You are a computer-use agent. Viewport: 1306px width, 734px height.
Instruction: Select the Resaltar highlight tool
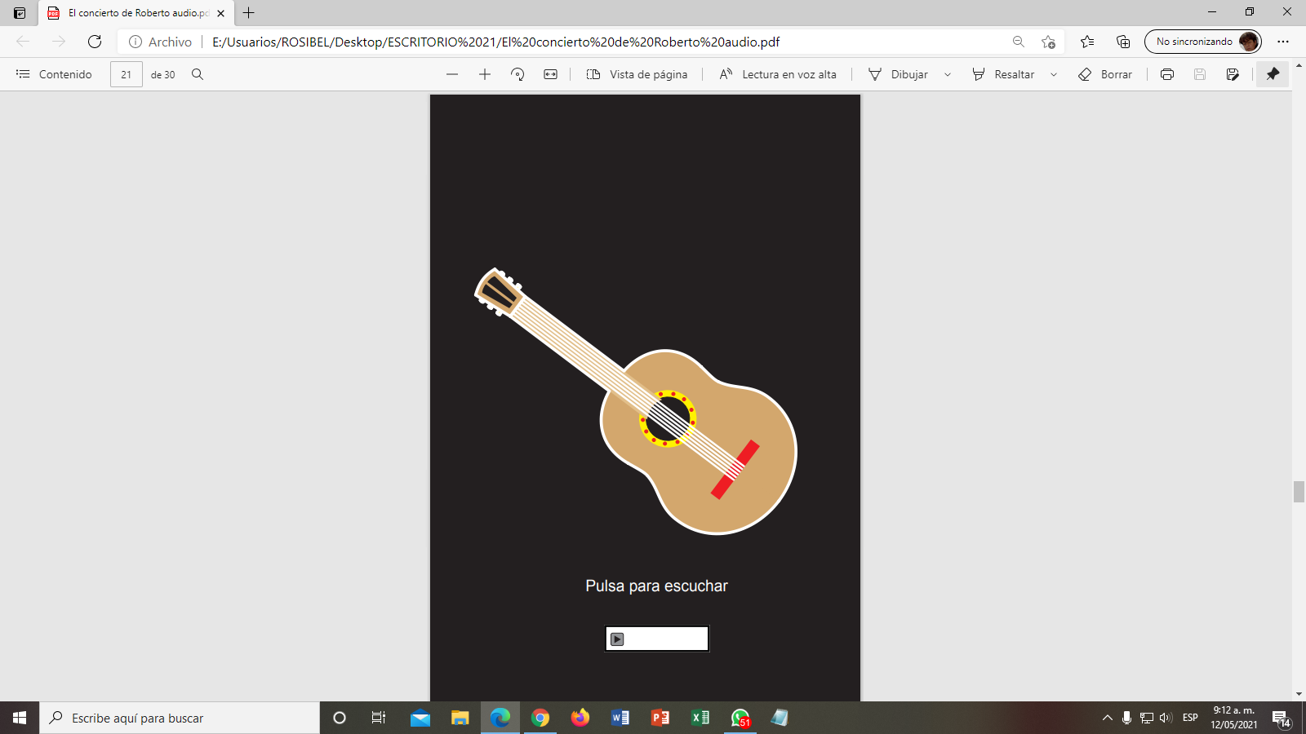tap(1003, 74)
